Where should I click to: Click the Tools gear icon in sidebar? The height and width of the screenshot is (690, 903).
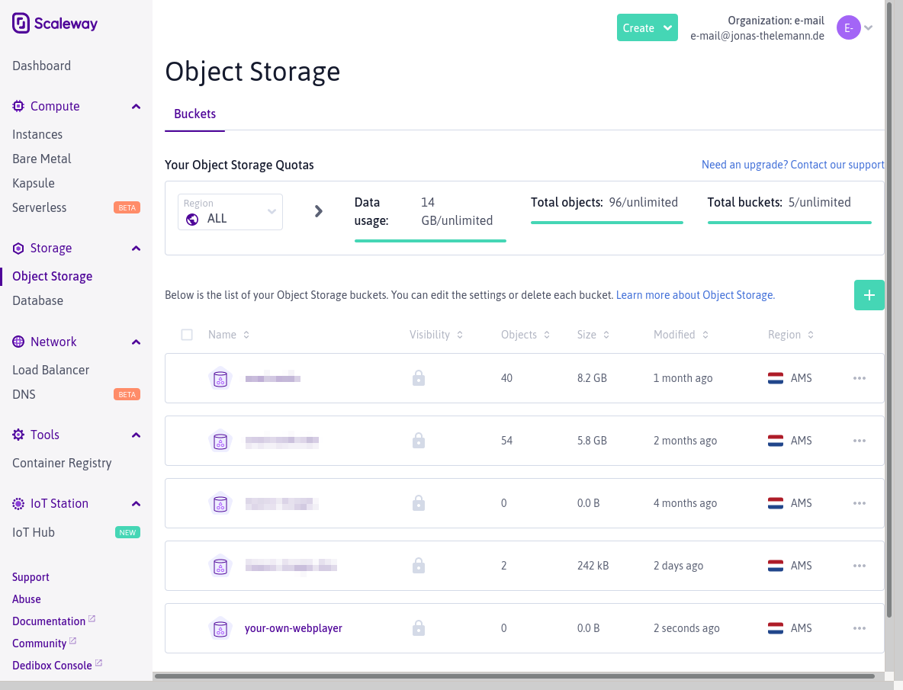(x=18, y=435)
